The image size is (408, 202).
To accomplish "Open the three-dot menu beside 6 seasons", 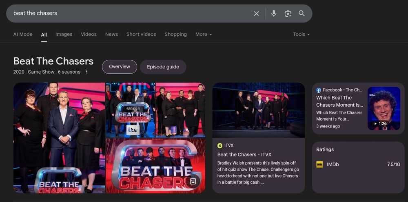I will (x=86, y=72).
